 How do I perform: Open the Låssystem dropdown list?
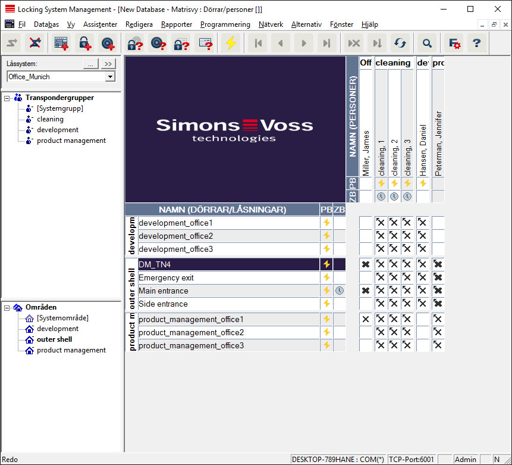(110, 77)
